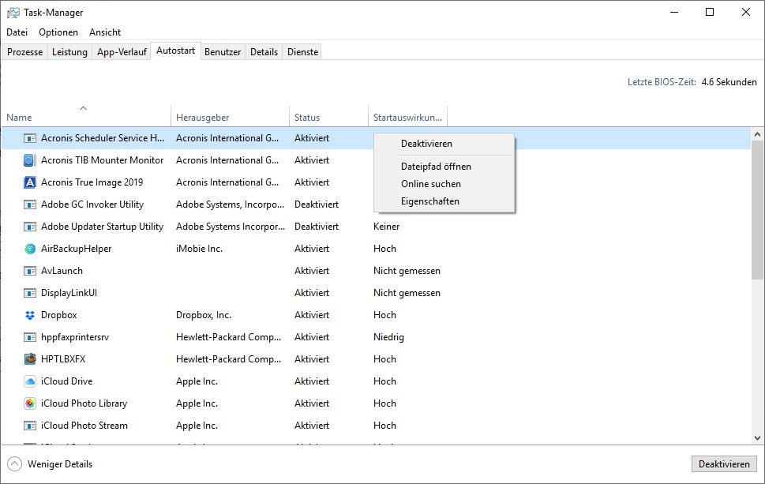Click the Dropbox icon in the list

pyautogui.click(x=30, y=315)
